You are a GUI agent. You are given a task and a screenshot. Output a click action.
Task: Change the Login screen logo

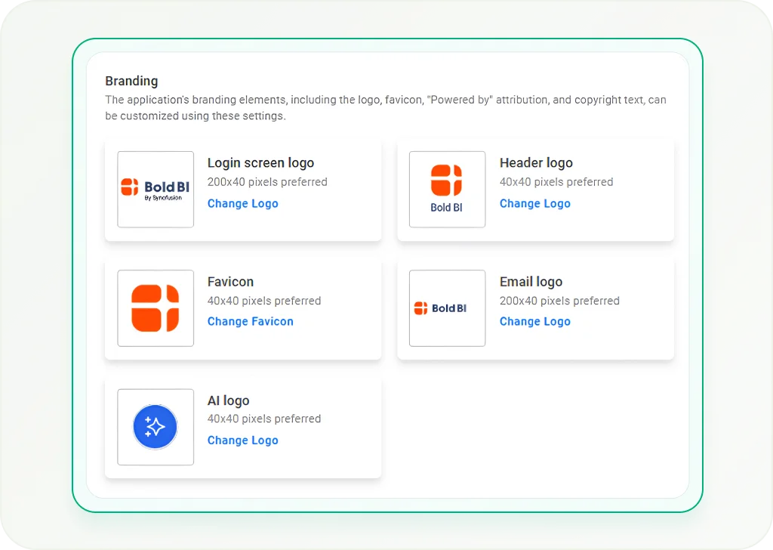click(242, 204)
